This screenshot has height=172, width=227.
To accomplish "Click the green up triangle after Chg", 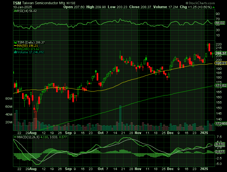I will (213, 7).
